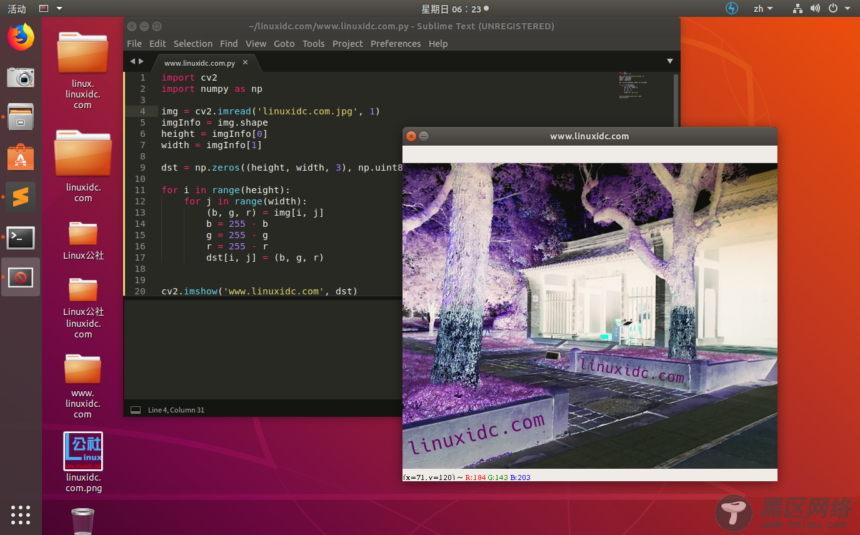Image resolution: width=860 pixels, height=535 pixels.
Task: Close the Sublime Text window
Action: coord(131,26)
